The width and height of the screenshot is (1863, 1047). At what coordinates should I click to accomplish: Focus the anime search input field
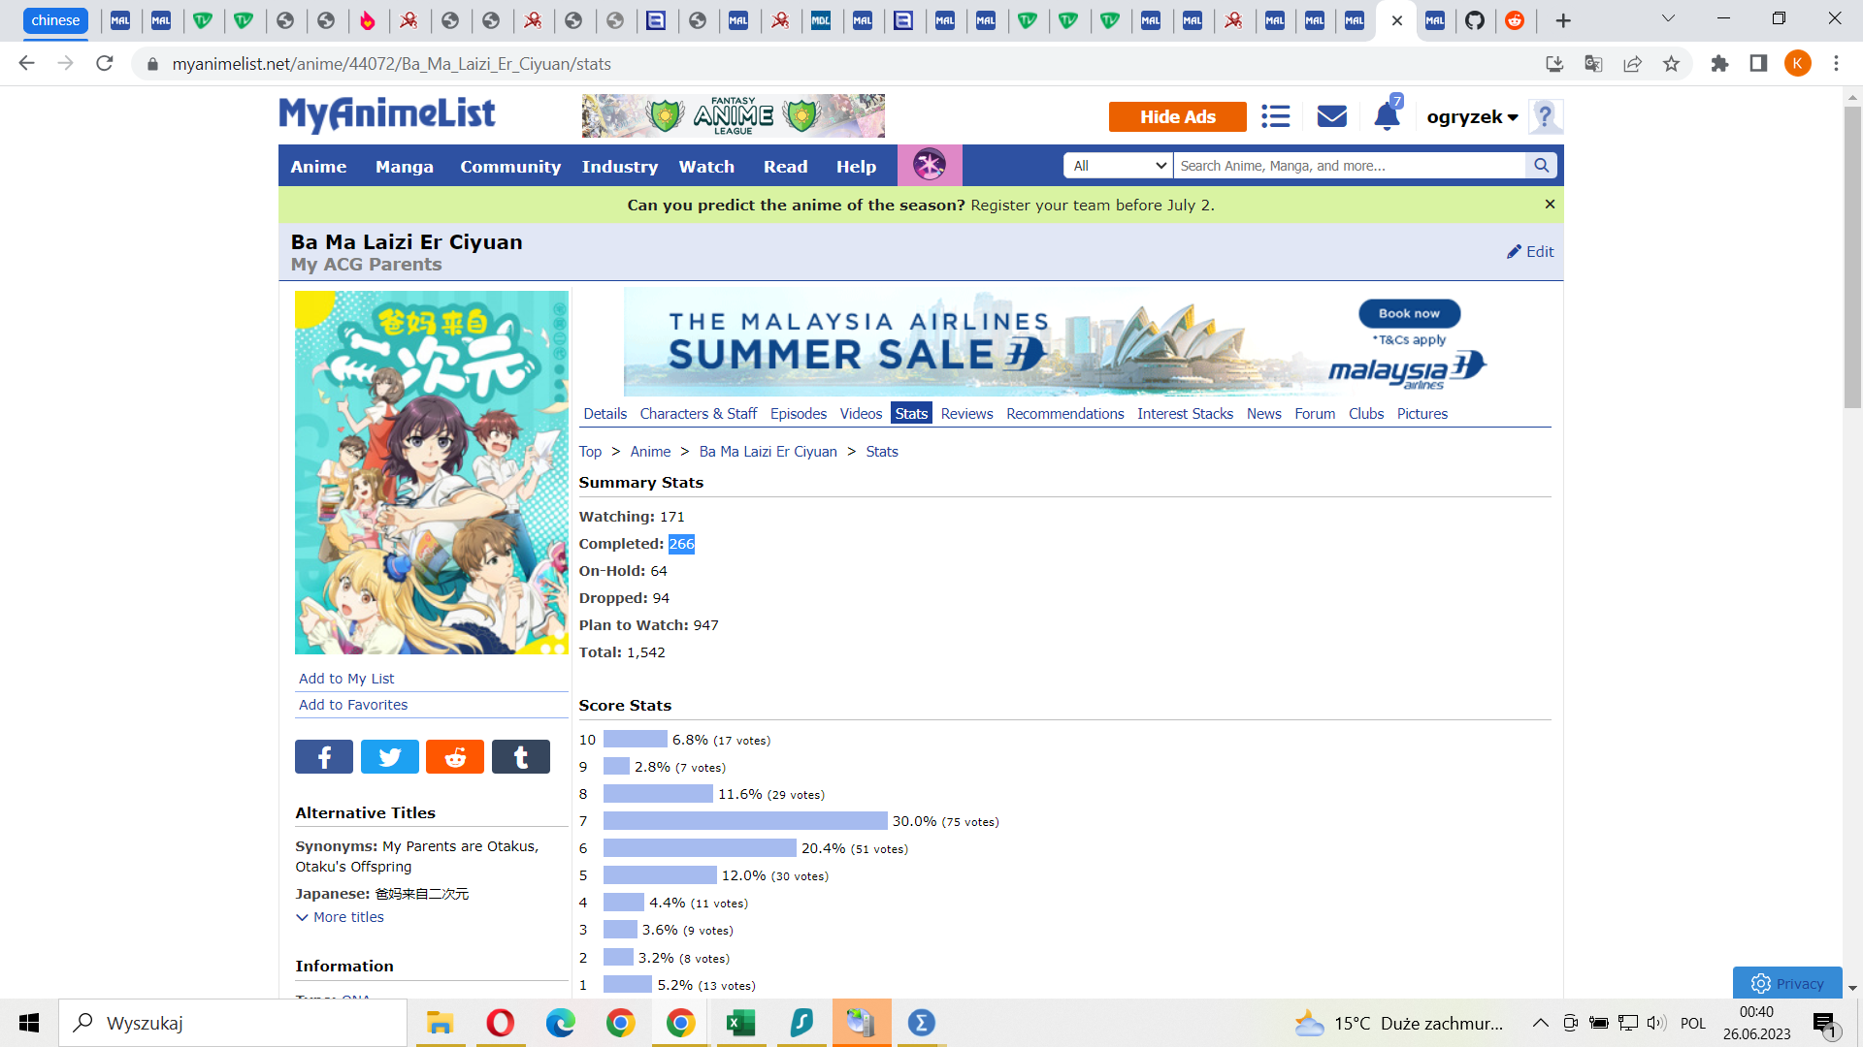1349,166
